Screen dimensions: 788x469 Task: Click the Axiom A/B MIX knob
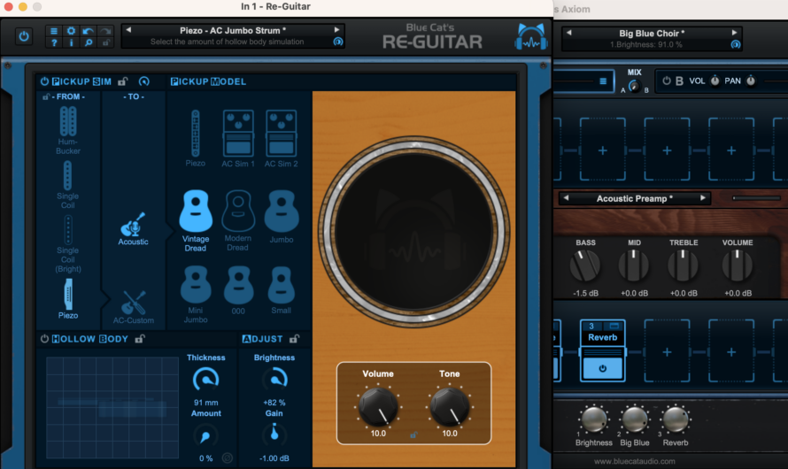(x=634, y=87)
